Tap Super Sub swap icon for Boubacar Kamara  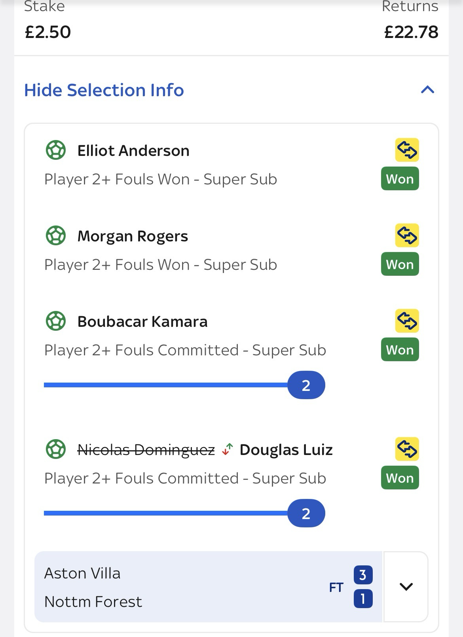[x=407, y=321]
